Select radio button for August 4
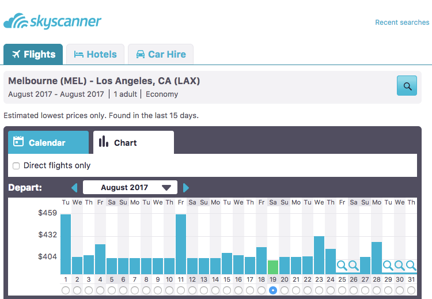 point(100,290)
